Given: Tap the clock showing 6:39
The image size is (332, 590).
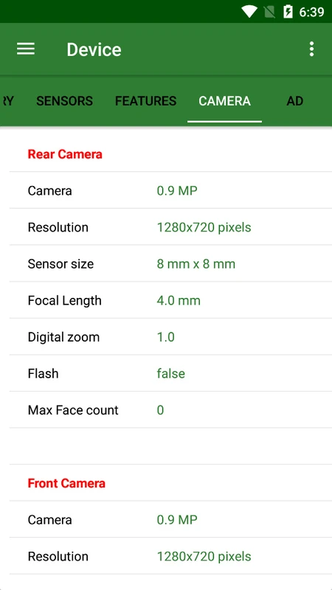Looking at the screenshot, I should tap(311, 12).
